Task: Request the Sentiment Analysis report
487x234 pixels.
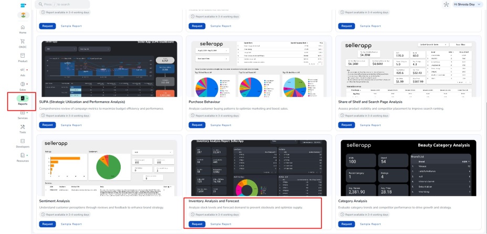Action: (x=48, y=224)
